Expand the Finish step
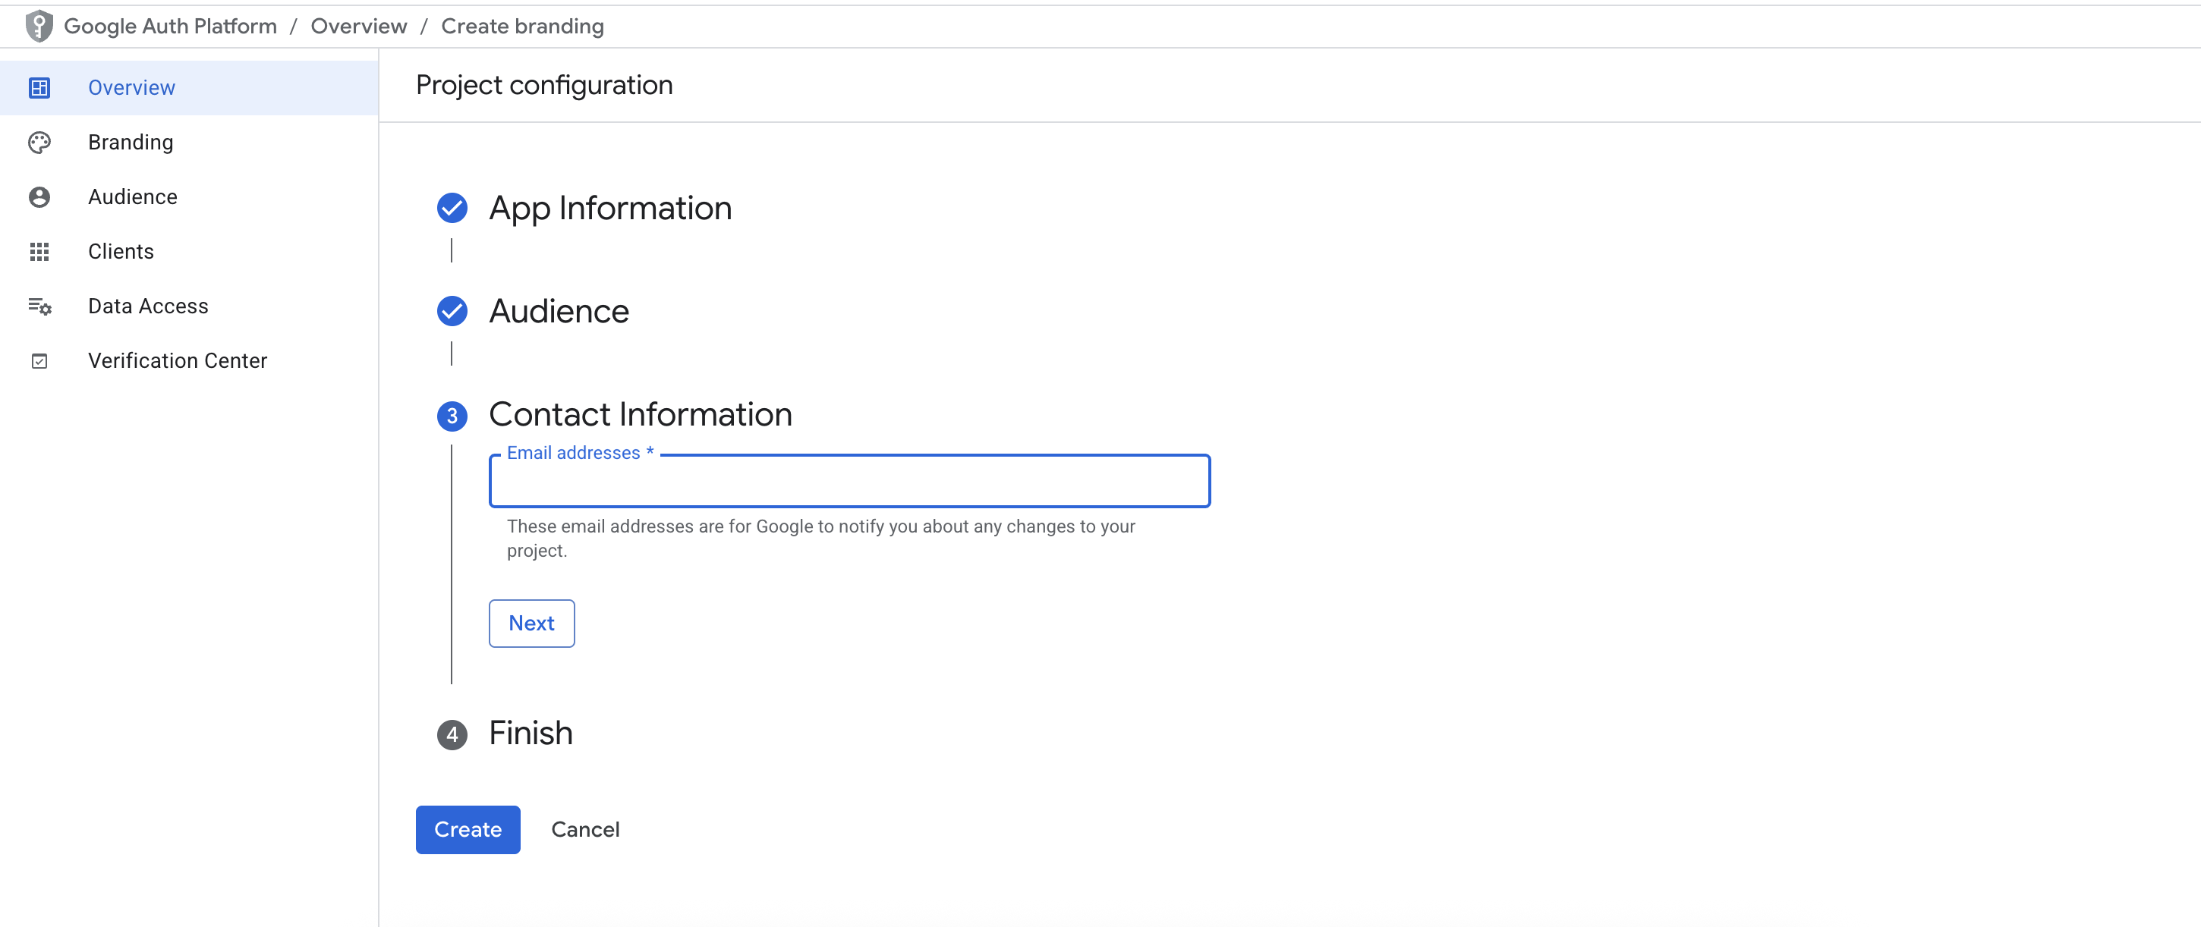This screenshot has width=2201, height=927. coord(531,733)
